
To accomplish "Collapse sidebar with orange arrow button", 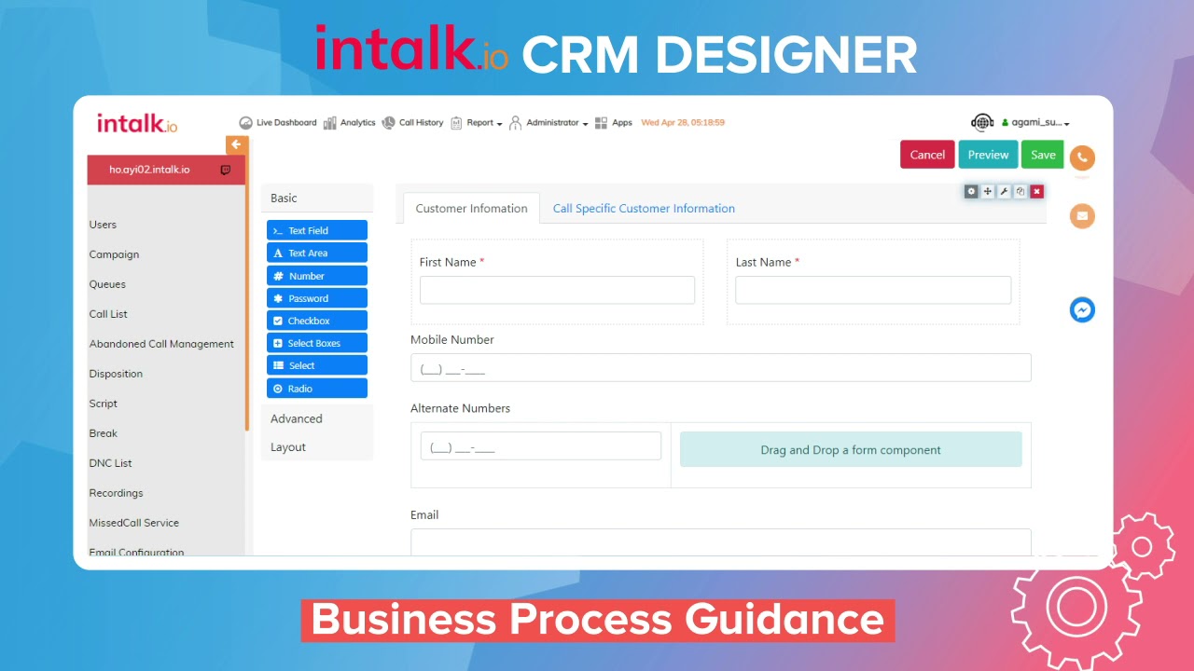I will click(x=237, y=144).
